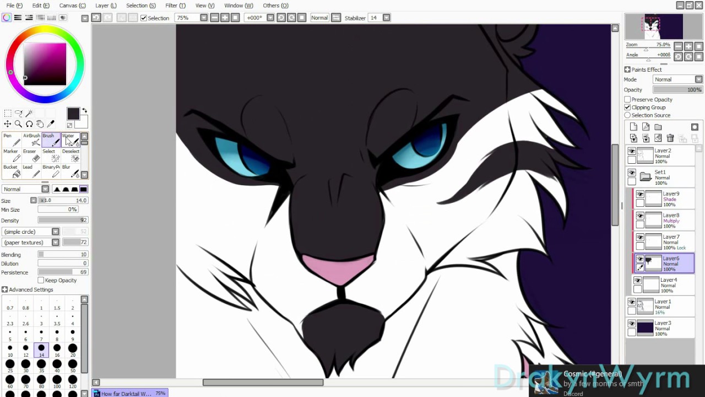Pick the Eyedropper color picker tool
The height and width of the screenshot is (397, 705).
[x=51, y=124]
